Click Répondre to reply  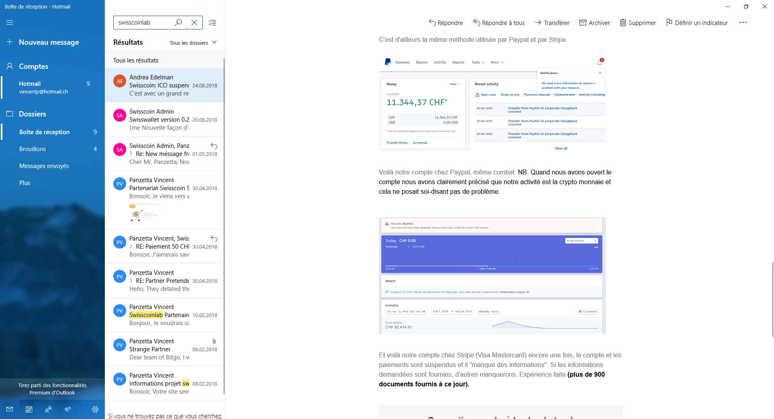pyautogui.click(x=445, y=23)
